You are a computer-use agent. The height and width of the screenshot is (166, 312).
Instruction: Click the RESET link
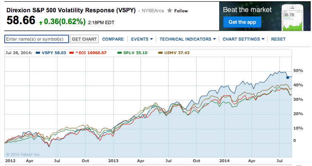pyautogui.click(x=278, y=39)
